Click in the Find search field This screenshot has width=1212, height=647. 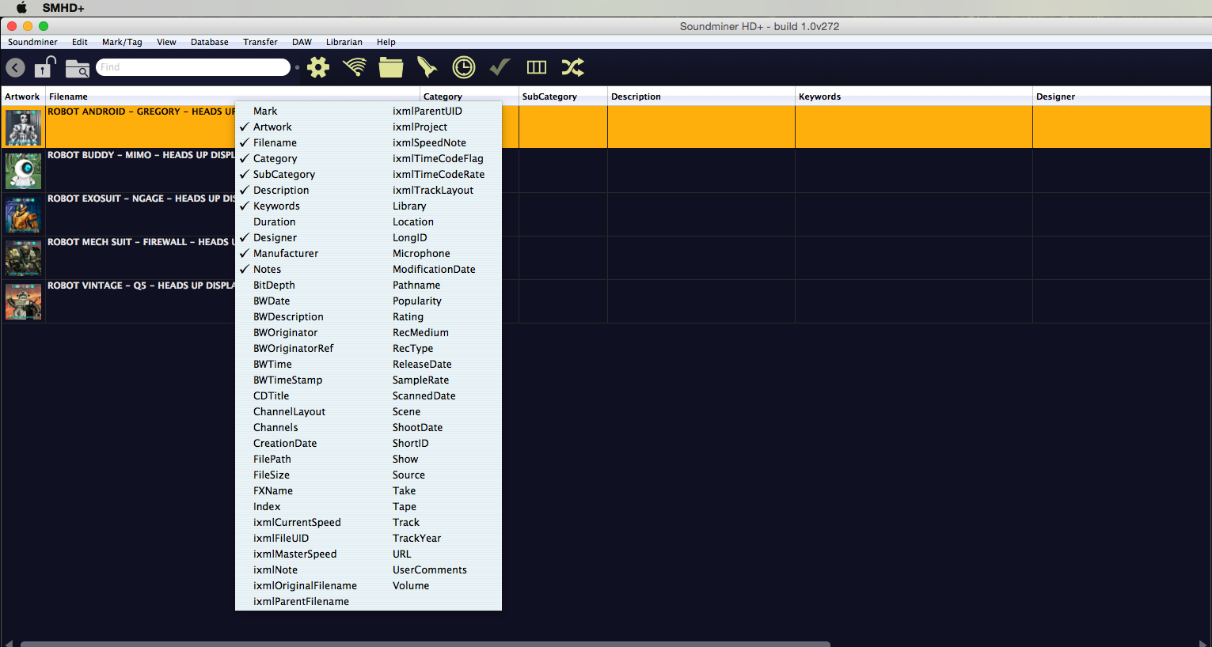click(193, 67)
